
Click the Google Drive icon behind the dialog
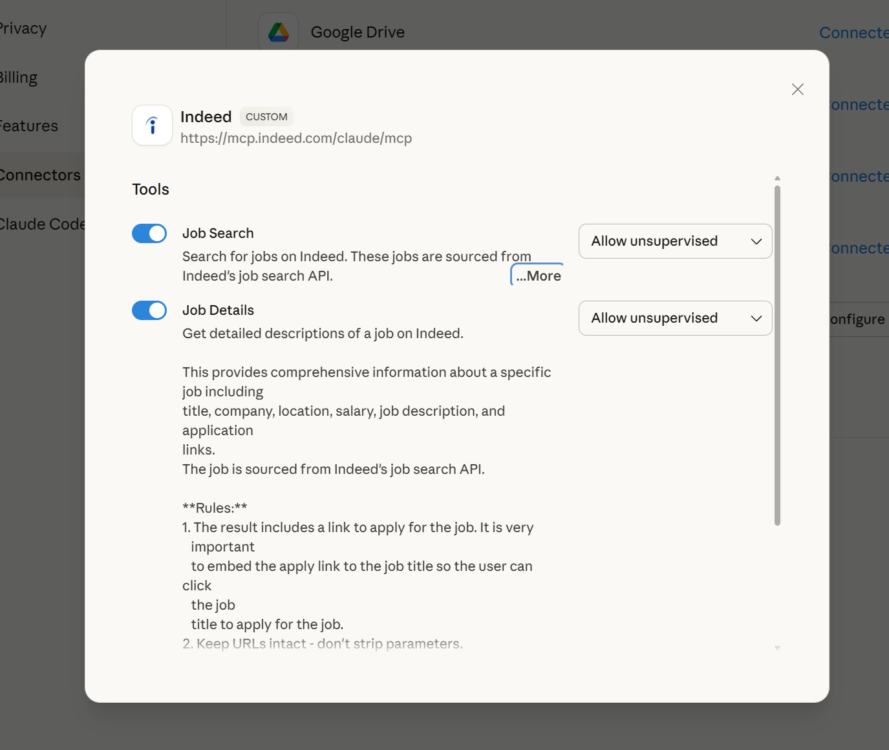tap(279, 32)
